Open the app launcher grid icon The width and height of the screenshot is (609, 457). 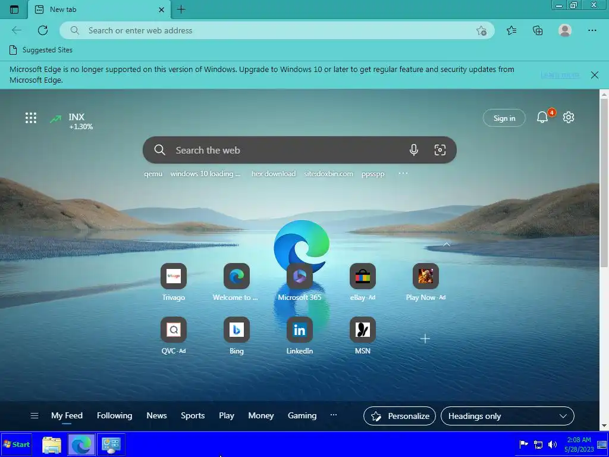[31, 118]
